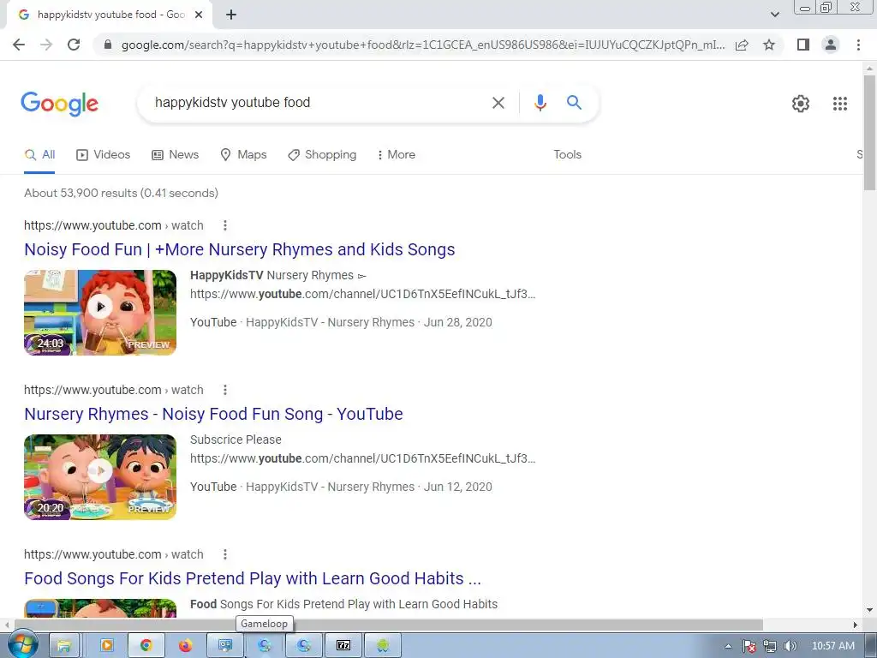Open Food Songs For Kids result link
The height and width of the screenshot is (658, 877).
point(253,578)
